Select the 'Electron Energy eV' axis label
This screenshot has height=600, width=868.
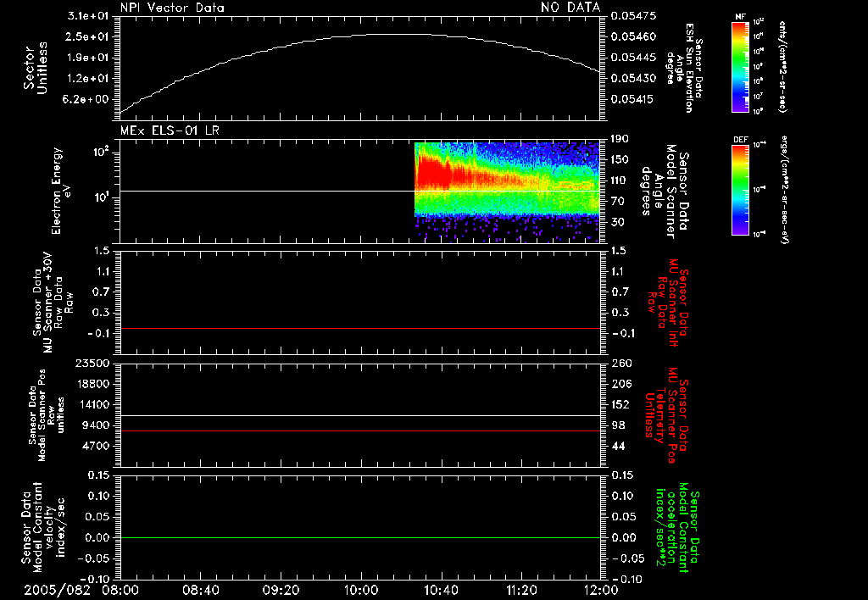point(61,191)
